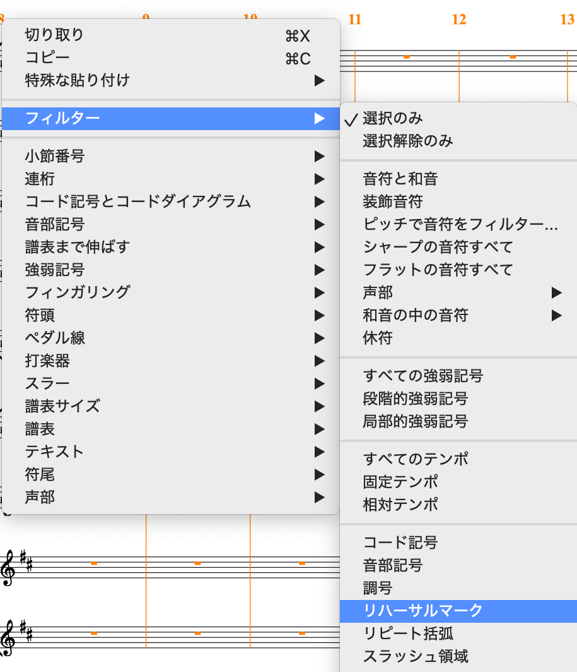Choose すべてのテンポ filter
This screenshot has height=672, width=577.
pyautogui.click(x=416, y=459)
